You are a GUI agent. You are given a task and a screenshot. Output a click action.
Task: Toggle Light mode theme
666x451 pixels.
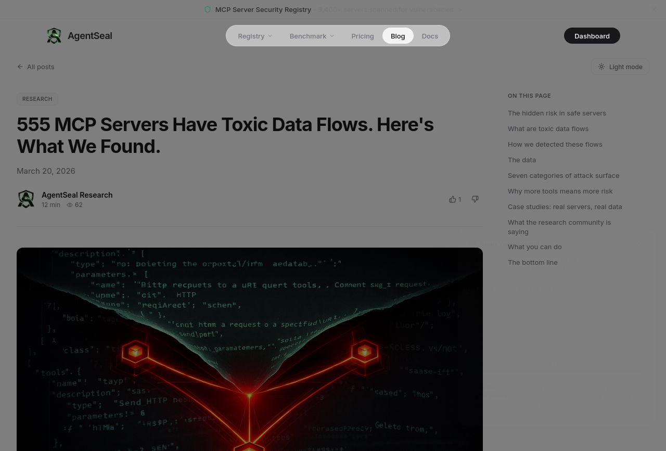click(x=620, y=67)
